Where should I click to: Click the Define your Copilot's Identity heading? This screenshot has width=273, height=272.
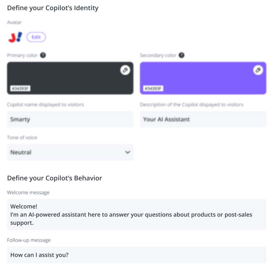coord(53,8)
